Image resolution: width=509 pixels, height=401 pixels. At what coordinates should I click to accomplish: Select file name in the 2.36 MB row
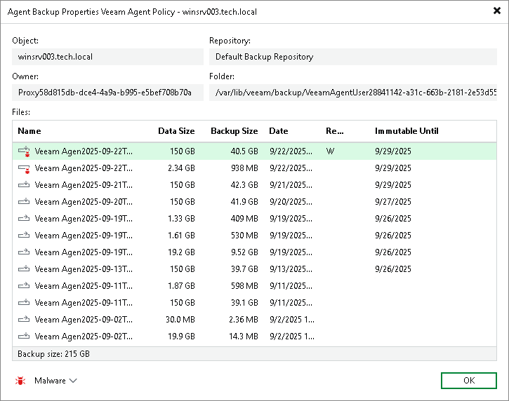(84, 320)
